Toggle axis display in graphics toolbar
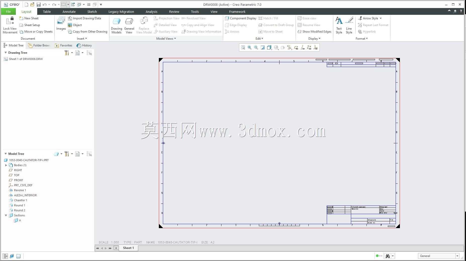 (x=303, y=47)
